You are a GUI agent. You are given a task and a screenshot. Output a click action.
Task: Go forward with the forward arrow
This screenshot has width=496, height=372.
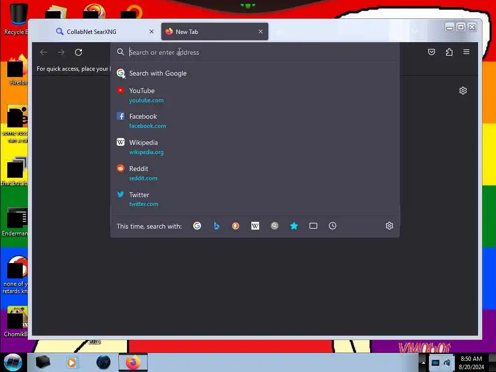pos(61,52)
